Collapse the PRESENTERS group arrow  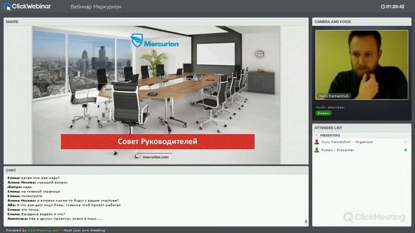pyautogui.click(x=316, y=135)
